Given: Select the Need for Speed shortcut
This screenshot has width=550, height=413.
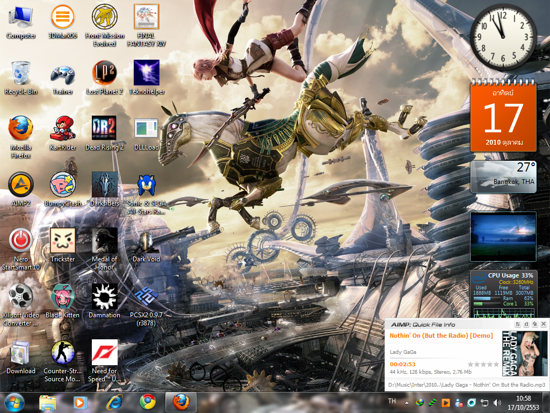Looking at the screenshot, I should coord(105,361).
